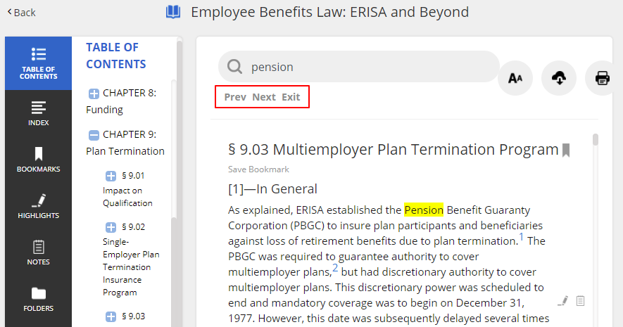Click the bookmark icon beside section 9.03 heading

coord(566,150)
